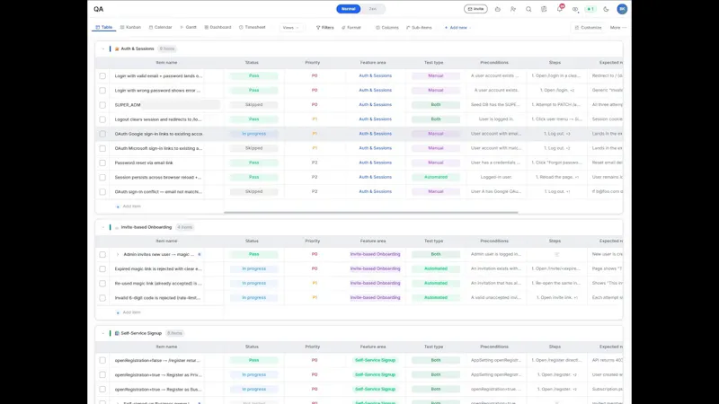Click the Format paint icon
719x404 pixels.
click(x=343, y=28)
